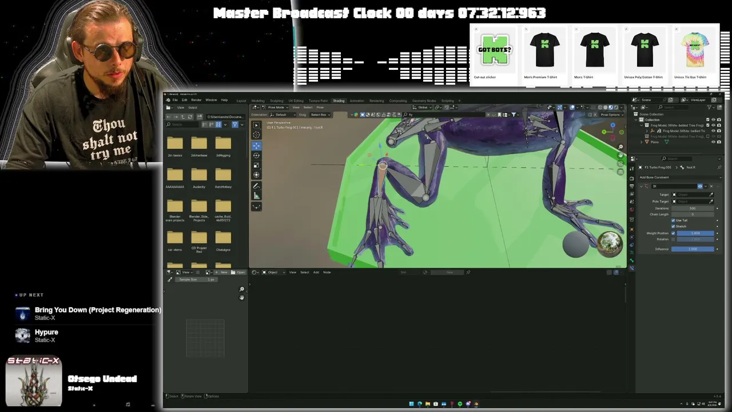Screen dimensions: 732x412
Task: Click the Influence slider
Action: point(693,249)
